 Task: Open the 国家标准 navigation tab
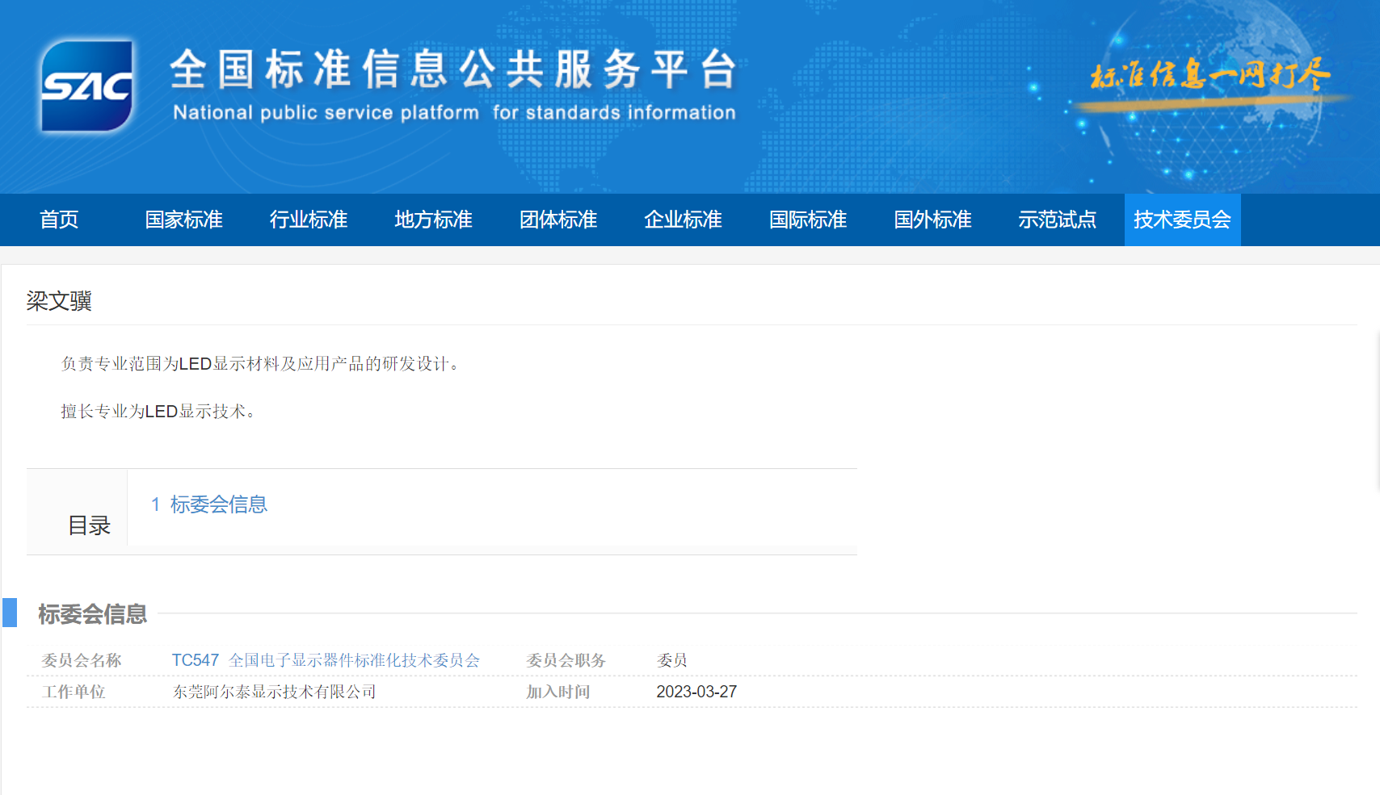[x=184, y=220]
